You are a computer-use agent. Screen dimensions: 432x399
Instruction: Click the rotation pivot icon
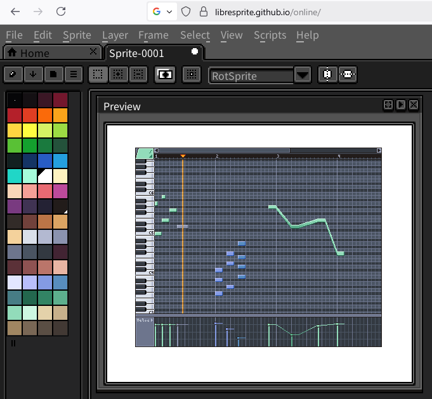(192, 74)
